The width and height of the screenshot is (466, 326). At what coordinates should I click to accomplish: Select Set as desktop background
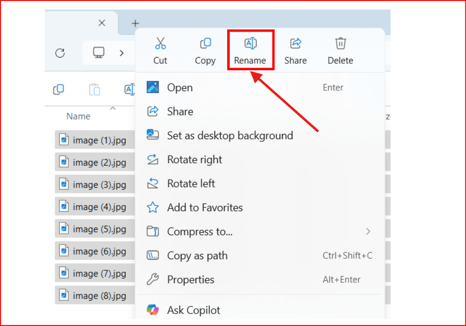coord(230,135)
